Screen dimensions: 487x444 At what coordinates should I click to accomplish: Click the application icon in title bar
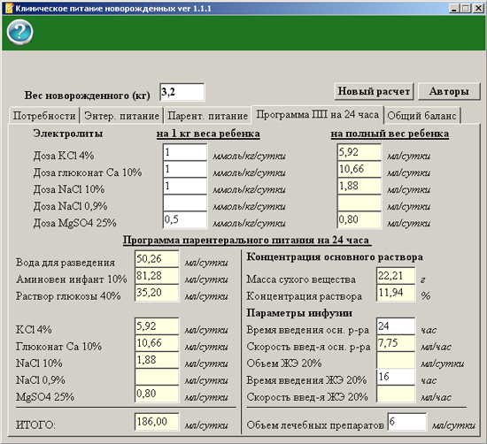click(9, 8)
